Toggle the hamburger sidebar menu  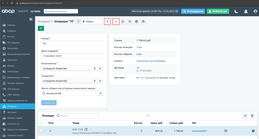tap(31, 19)
